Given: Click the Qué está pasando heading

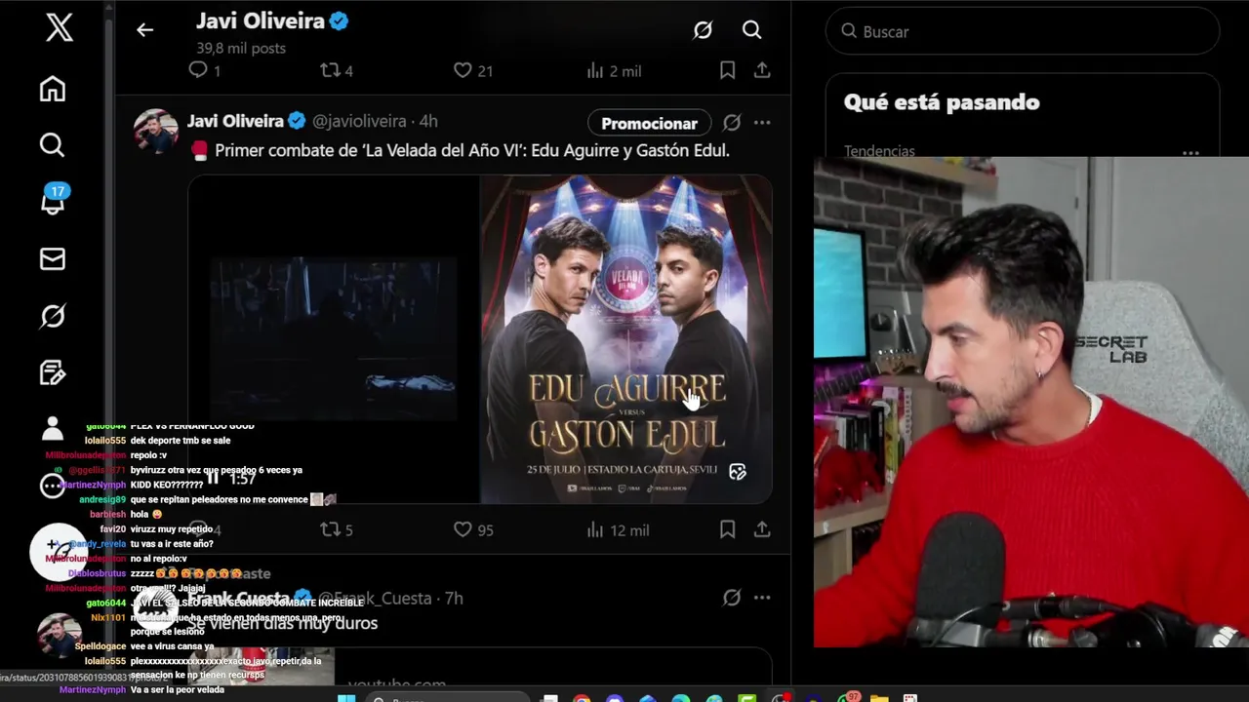Looking at the screenshot, I should pos(942,102).
